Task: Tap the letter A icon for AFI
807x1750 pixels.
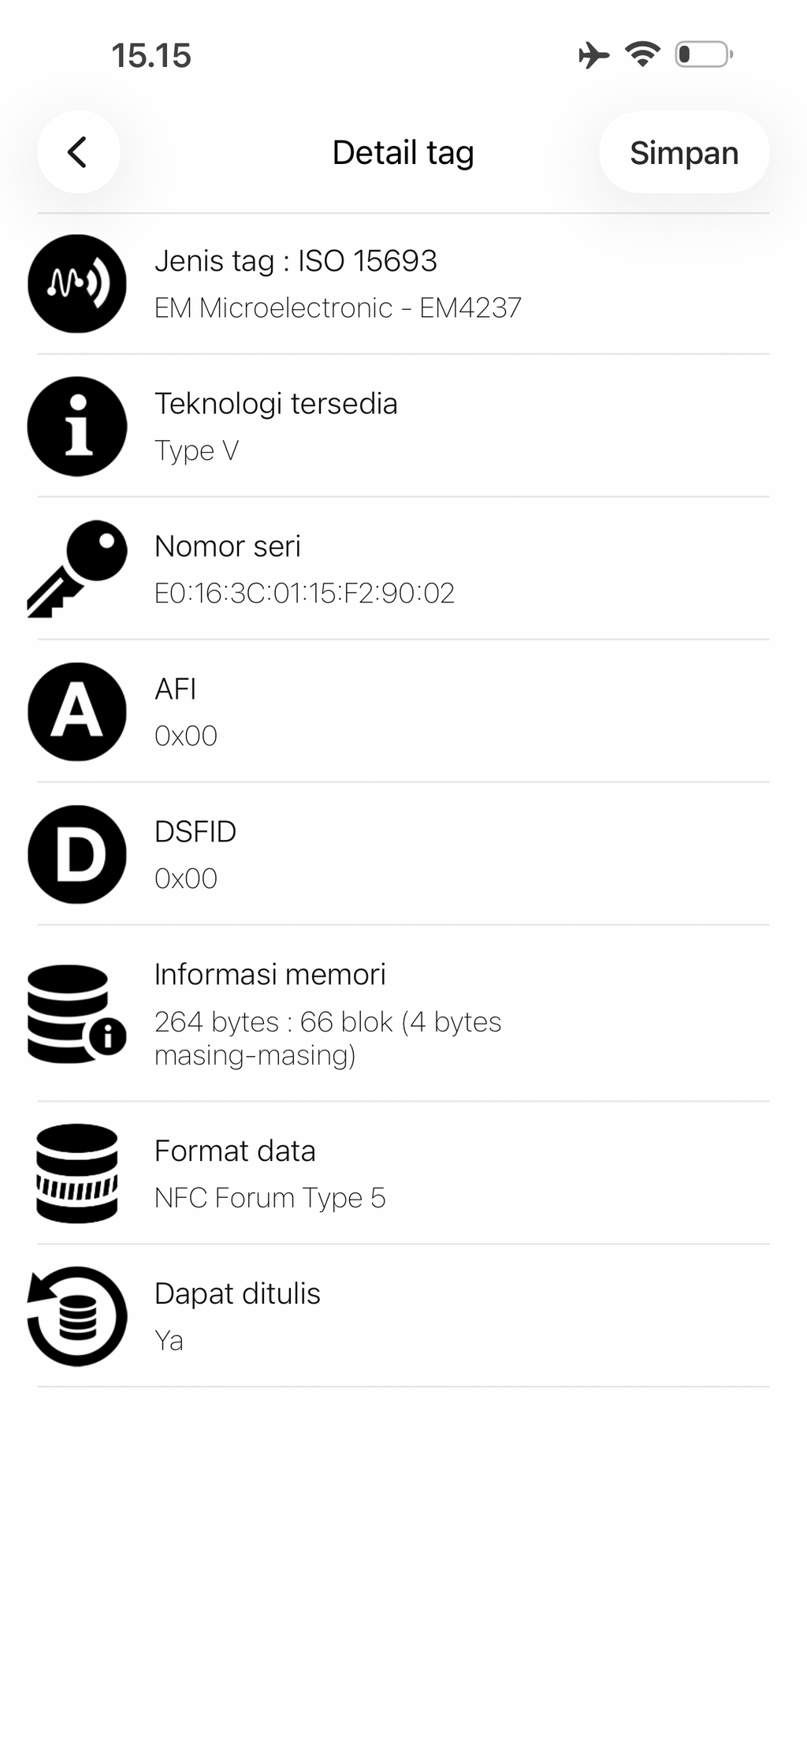Action: (x=77, y=712)
